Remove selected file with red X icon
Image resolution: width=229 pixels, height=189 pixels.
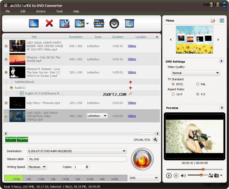coord(49,23)
